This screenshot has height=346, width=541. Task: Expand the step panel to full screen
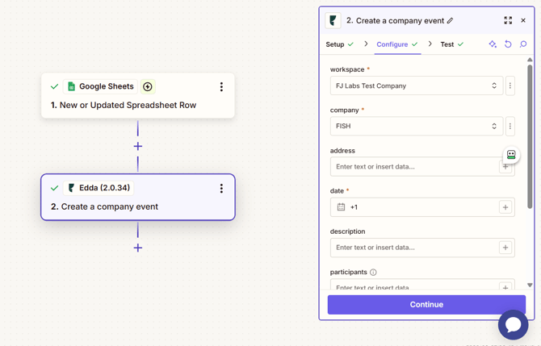(508, 20)
